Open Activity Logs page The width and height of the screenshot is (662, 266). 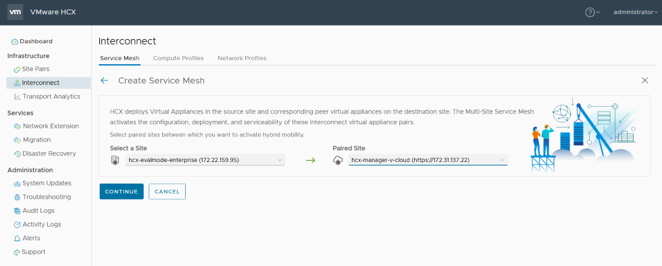coord(41,225)
